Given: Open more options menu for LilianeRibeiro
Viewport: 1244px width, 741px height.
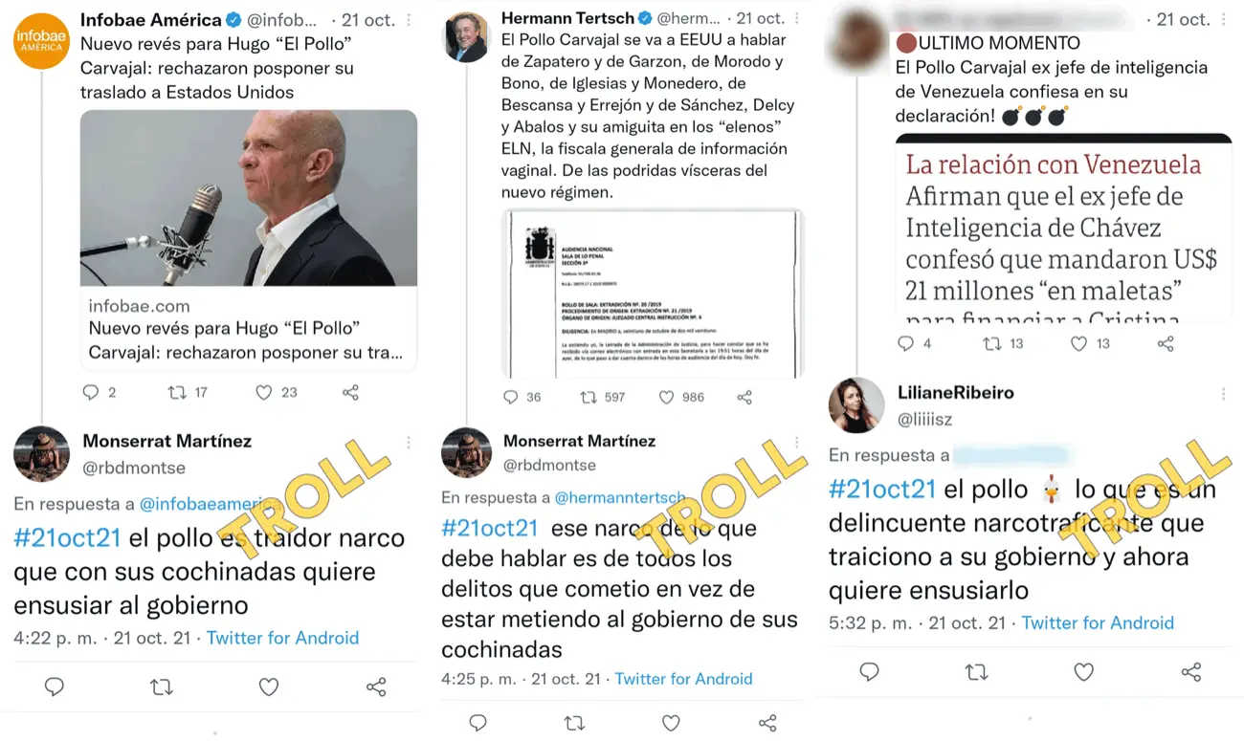Looking at the screenshot, I should (1223, 394).
